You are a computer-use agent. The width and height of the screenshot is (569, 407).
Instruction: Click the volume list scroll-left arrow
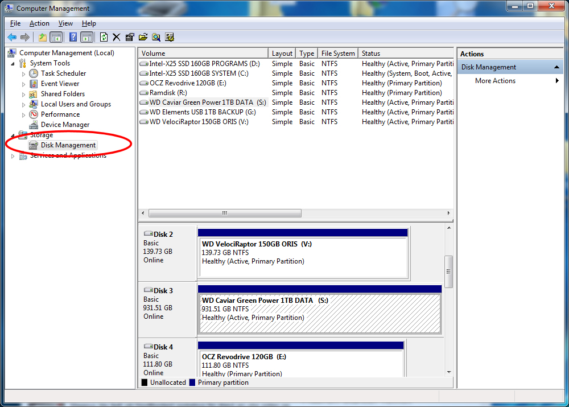(x=143, y=213)
